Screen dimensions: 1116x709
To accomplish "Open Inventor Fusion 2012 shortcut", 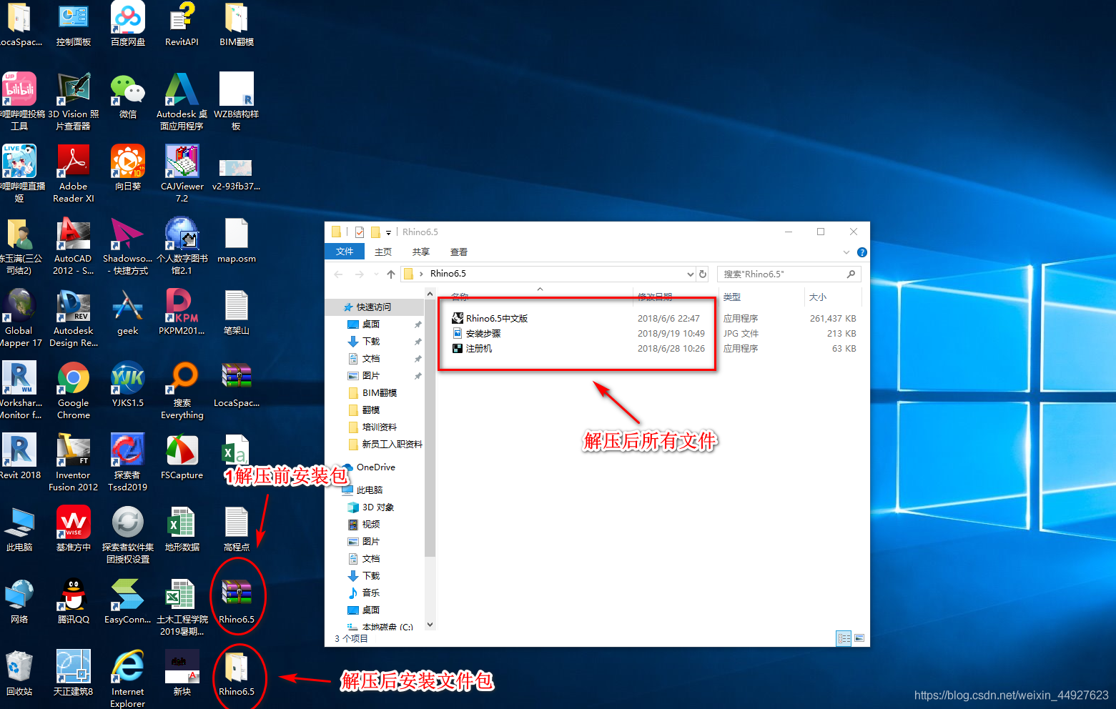I will [74, 462].
